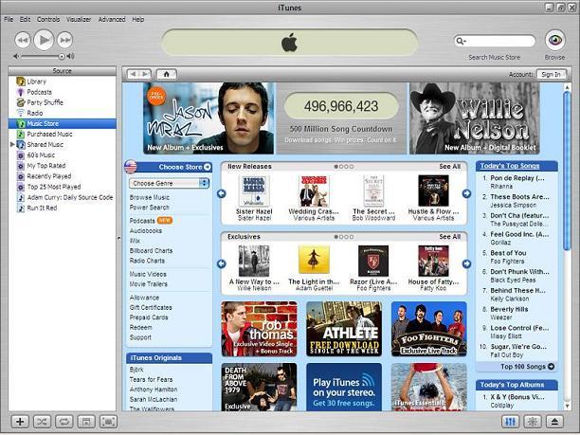
Task: Select second page dot in New Releases
Action: click(x=341, y=167)
